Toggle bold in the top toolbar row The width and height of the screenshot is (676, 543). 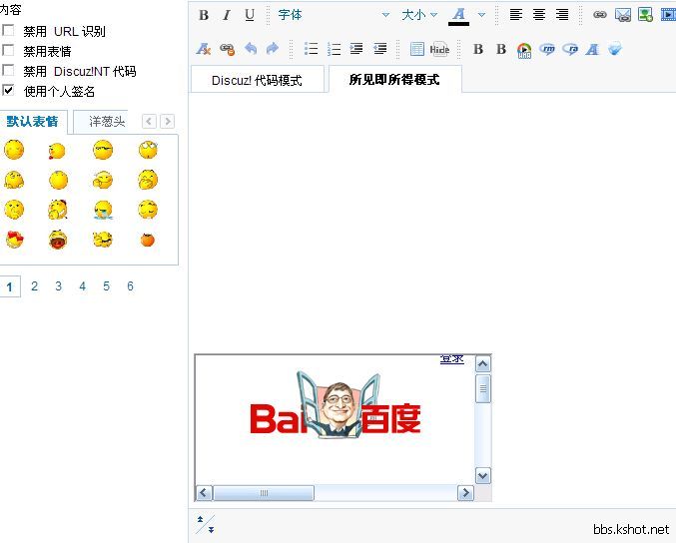pos(204,15)
